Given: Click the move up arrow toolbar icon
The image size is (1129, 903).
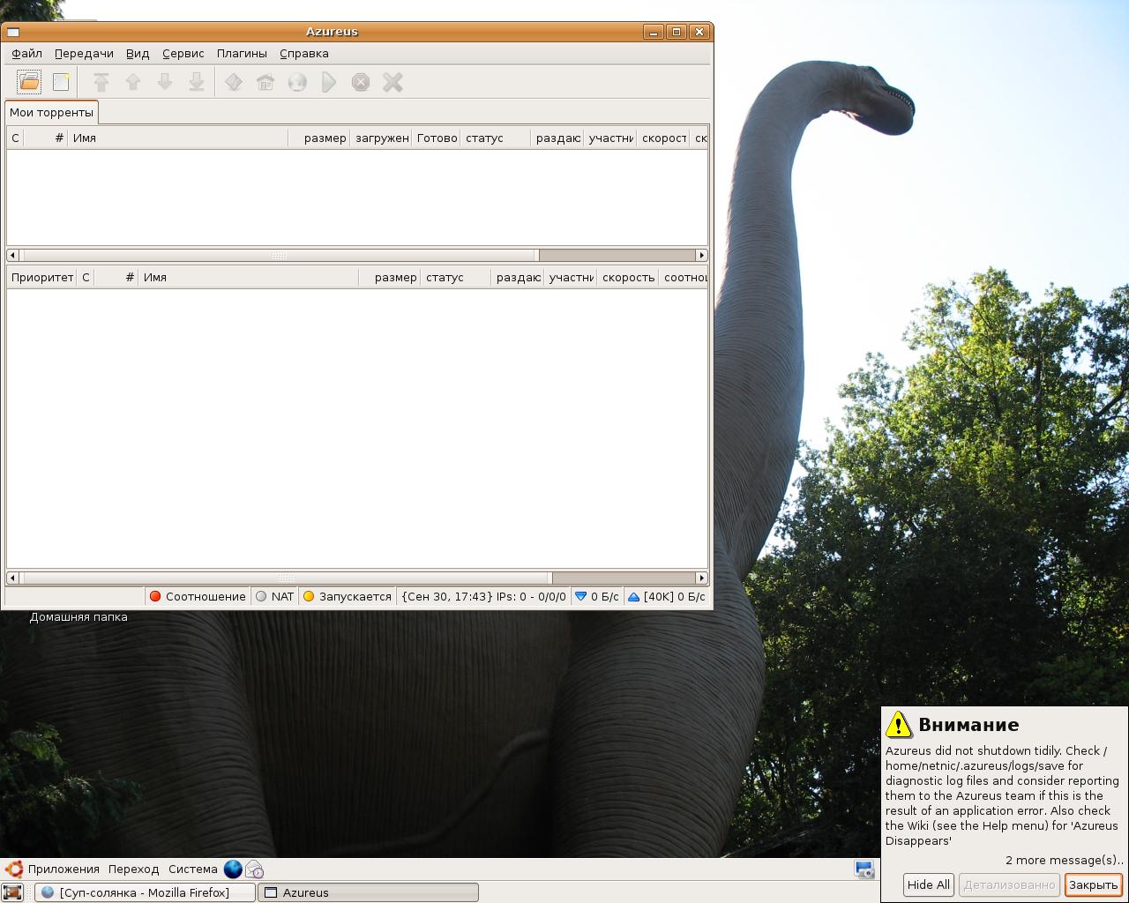Looking at the screenshot, I should click(133, 82).
